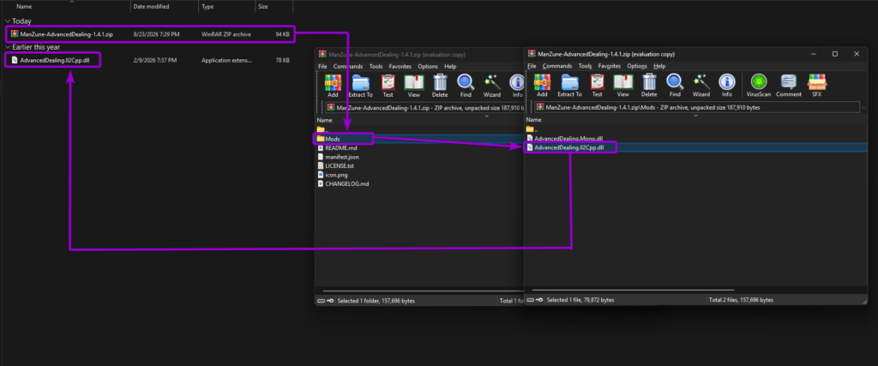The width and height of the screenshot is (878, 366).
Task: Click the Info icon in the front WinRAR window
Action: [727, 82]
